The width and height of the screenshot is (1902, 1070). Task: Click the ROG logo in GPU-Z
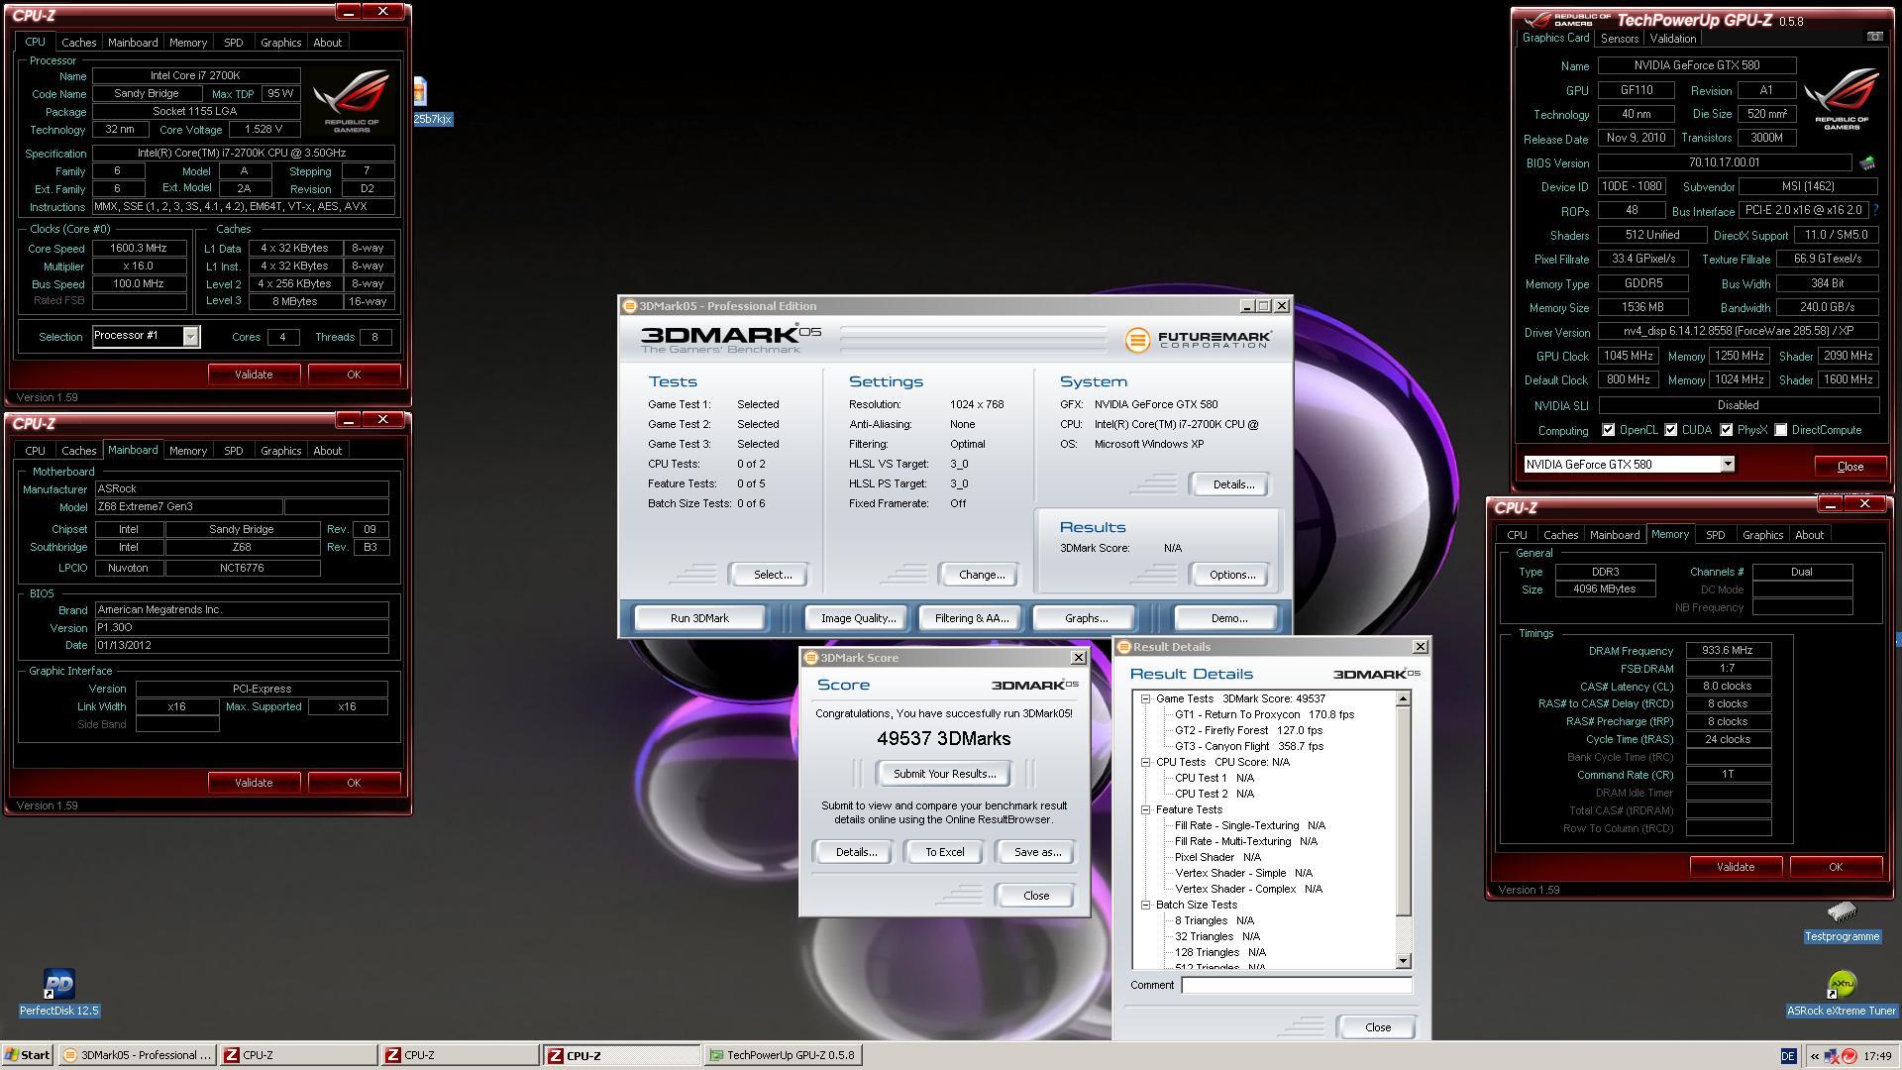tap(1842, 97)
